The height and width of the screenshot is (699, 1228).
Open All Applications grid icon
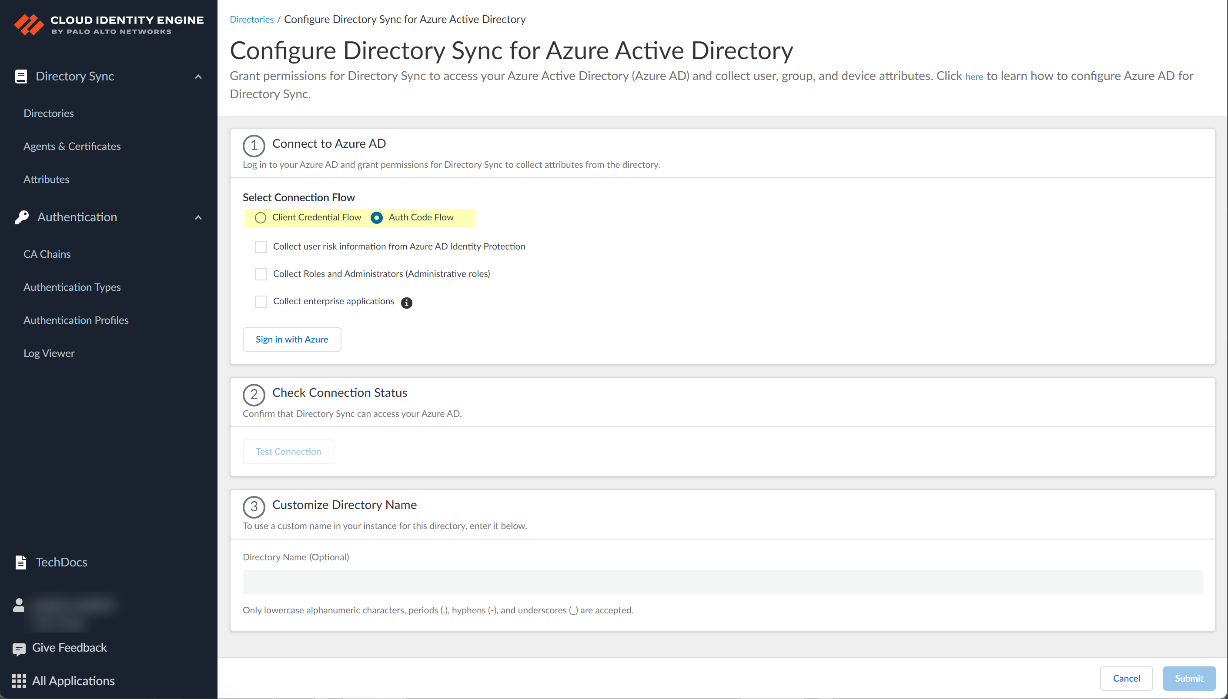[19, 680]
